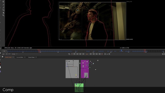Close the Dope Sheet tab
Image resolution: width=165 pixels, height=93 pixels.
coord(36,57)
